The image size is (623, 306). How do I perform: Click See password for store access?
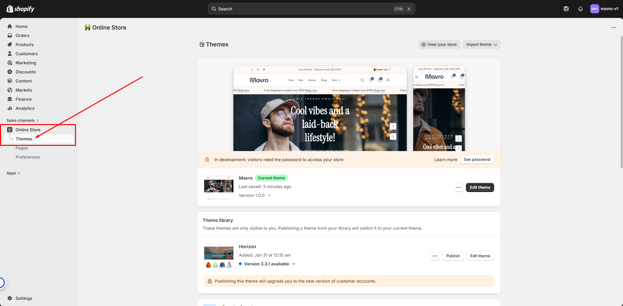[x=477, y=159]
